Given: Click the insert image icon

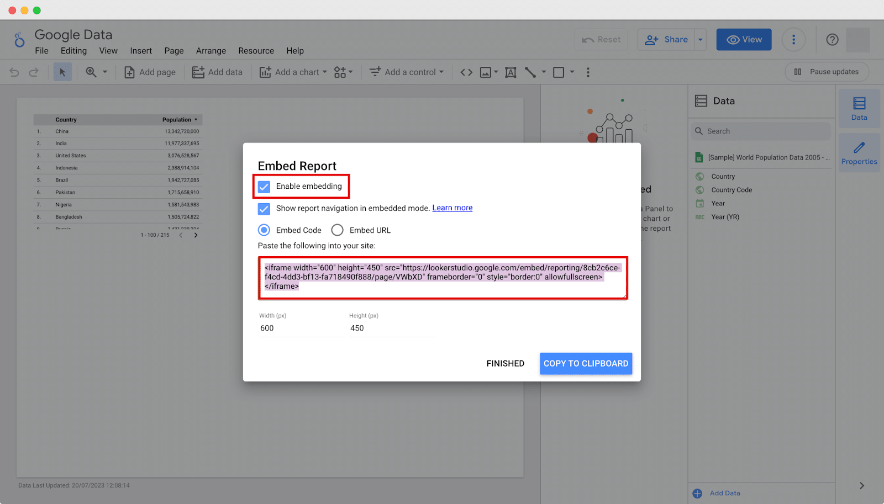Looking at the screenshot, I should [x=486, y=72].
